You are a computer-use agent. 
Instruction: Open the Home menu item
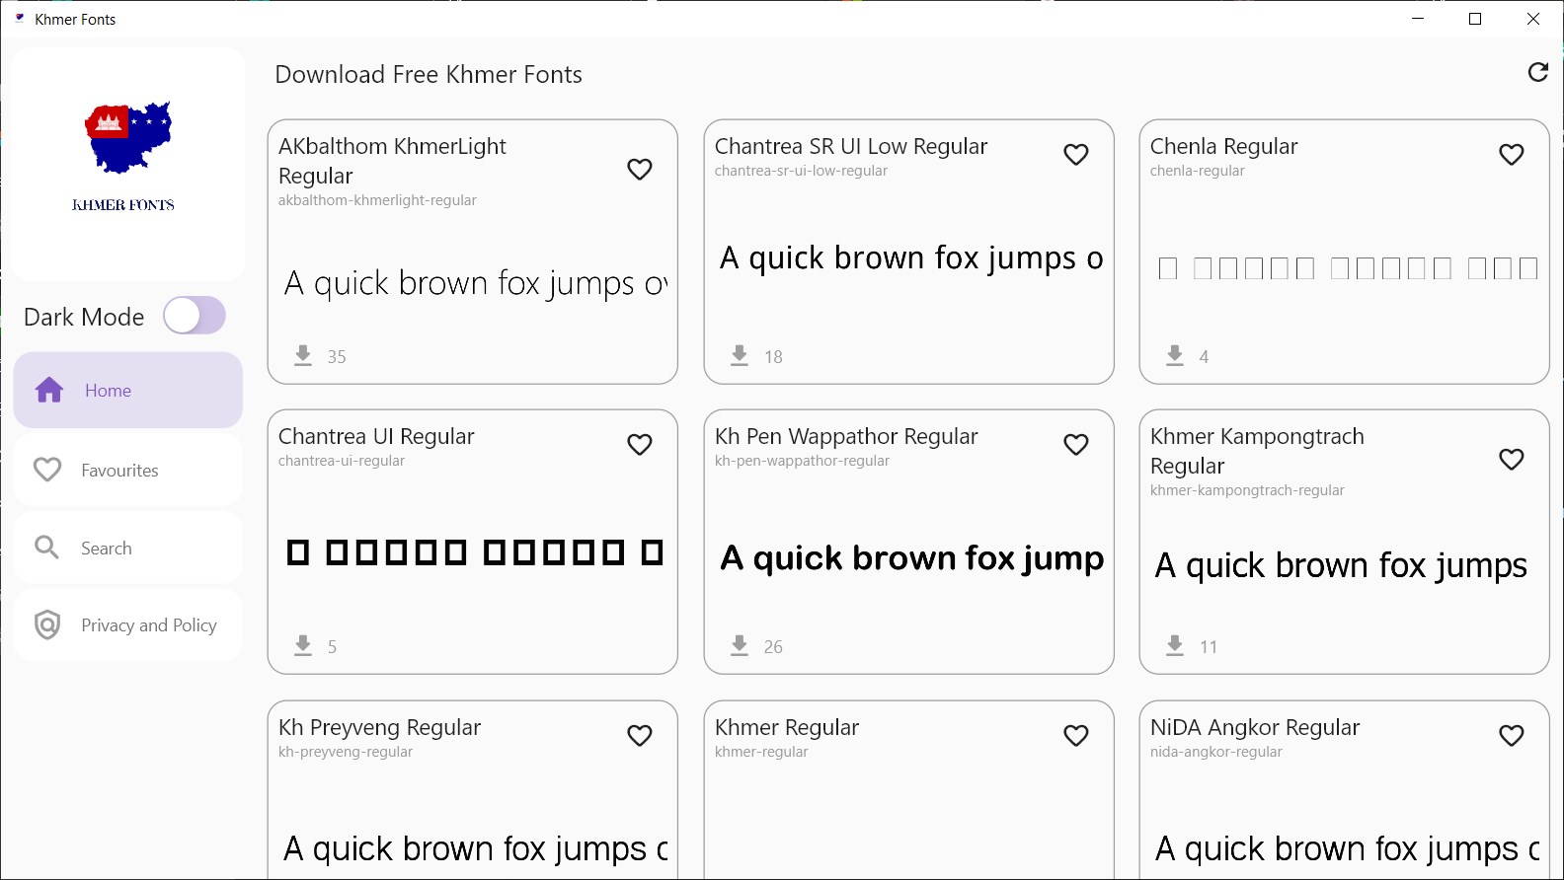coord(128,391)
